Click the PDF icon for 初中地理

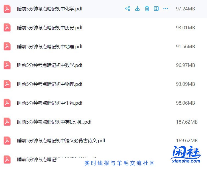[7, 46]
